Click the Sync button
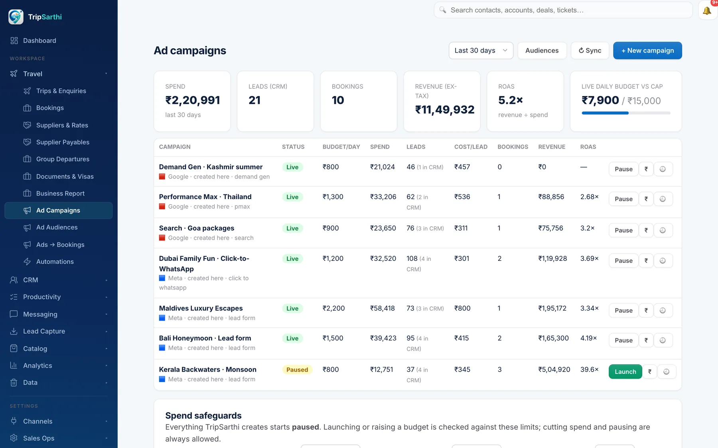 tap(590, 51)
